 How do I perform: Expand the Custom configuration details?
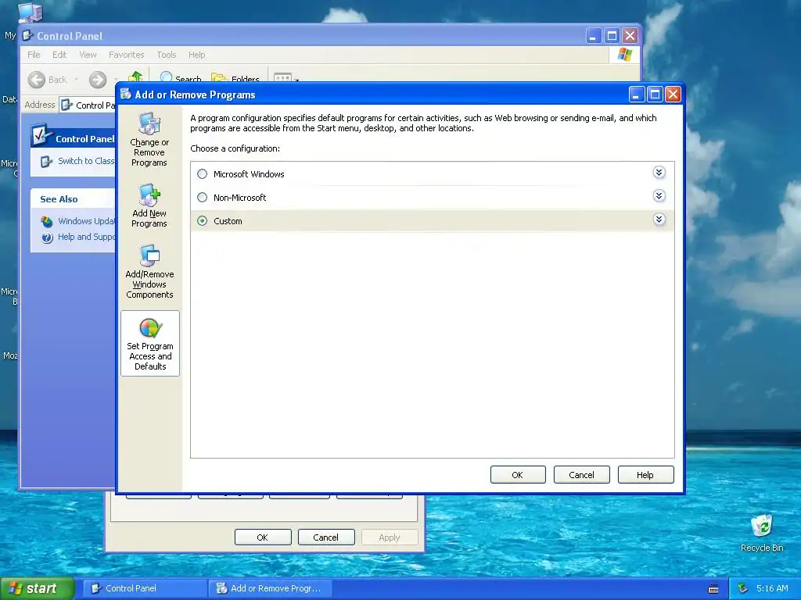point(659,220)
